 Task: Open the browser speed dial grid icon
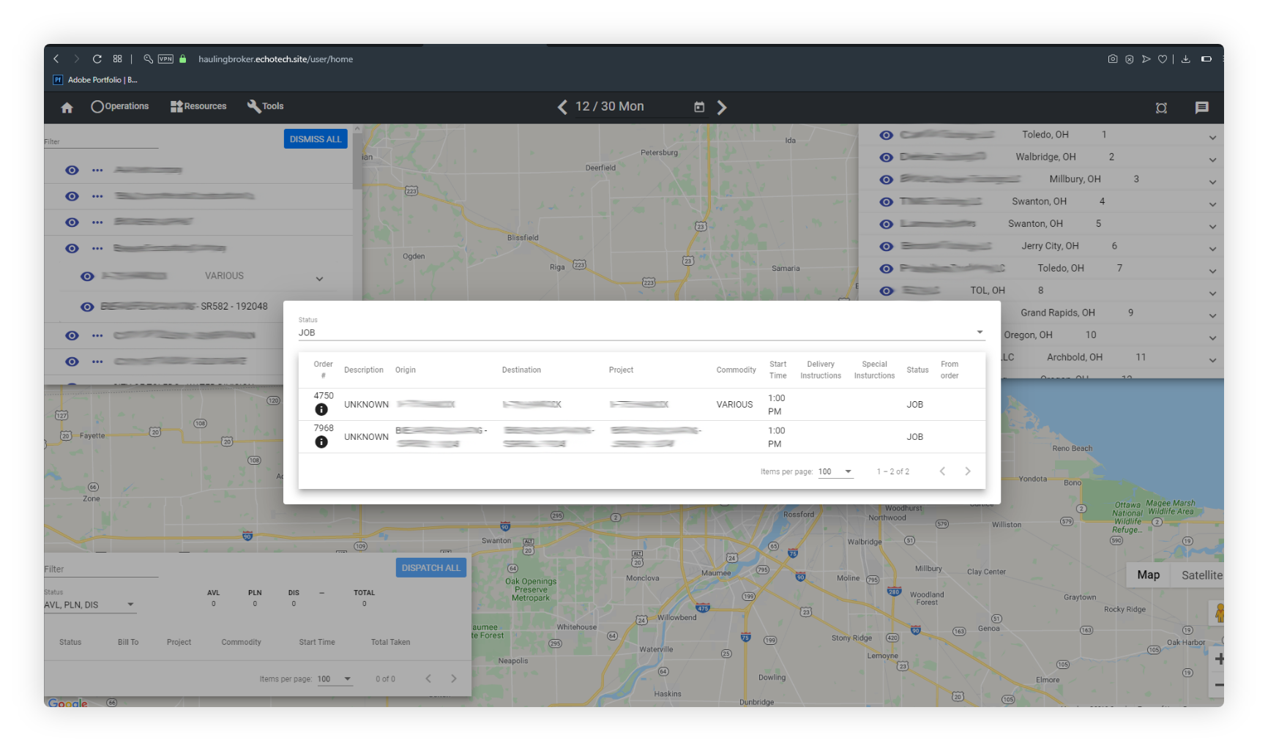pyautogui.click(x=117, y=59)
